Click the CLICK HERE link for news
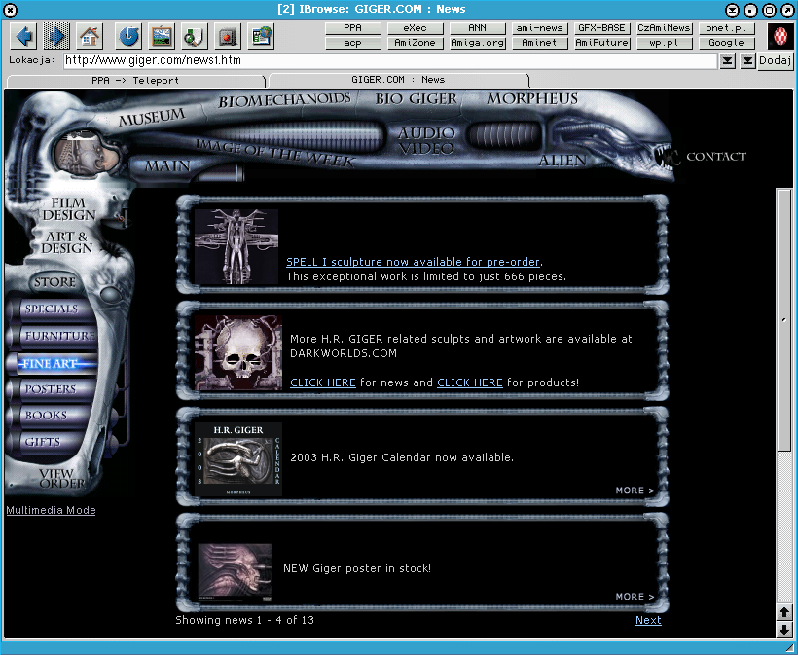 pyautogui.click(x=323, y=382)
